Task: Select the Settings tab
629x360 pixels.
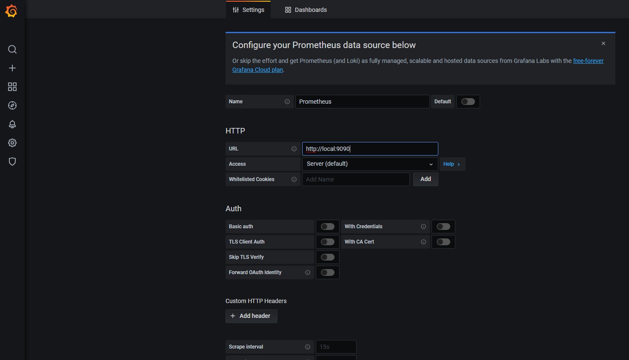Action: click(249, 10)
